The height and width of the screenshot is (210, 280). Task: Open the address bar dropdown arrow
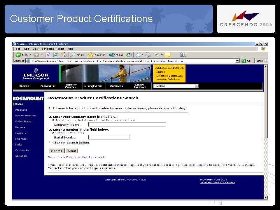coord(237,61)
